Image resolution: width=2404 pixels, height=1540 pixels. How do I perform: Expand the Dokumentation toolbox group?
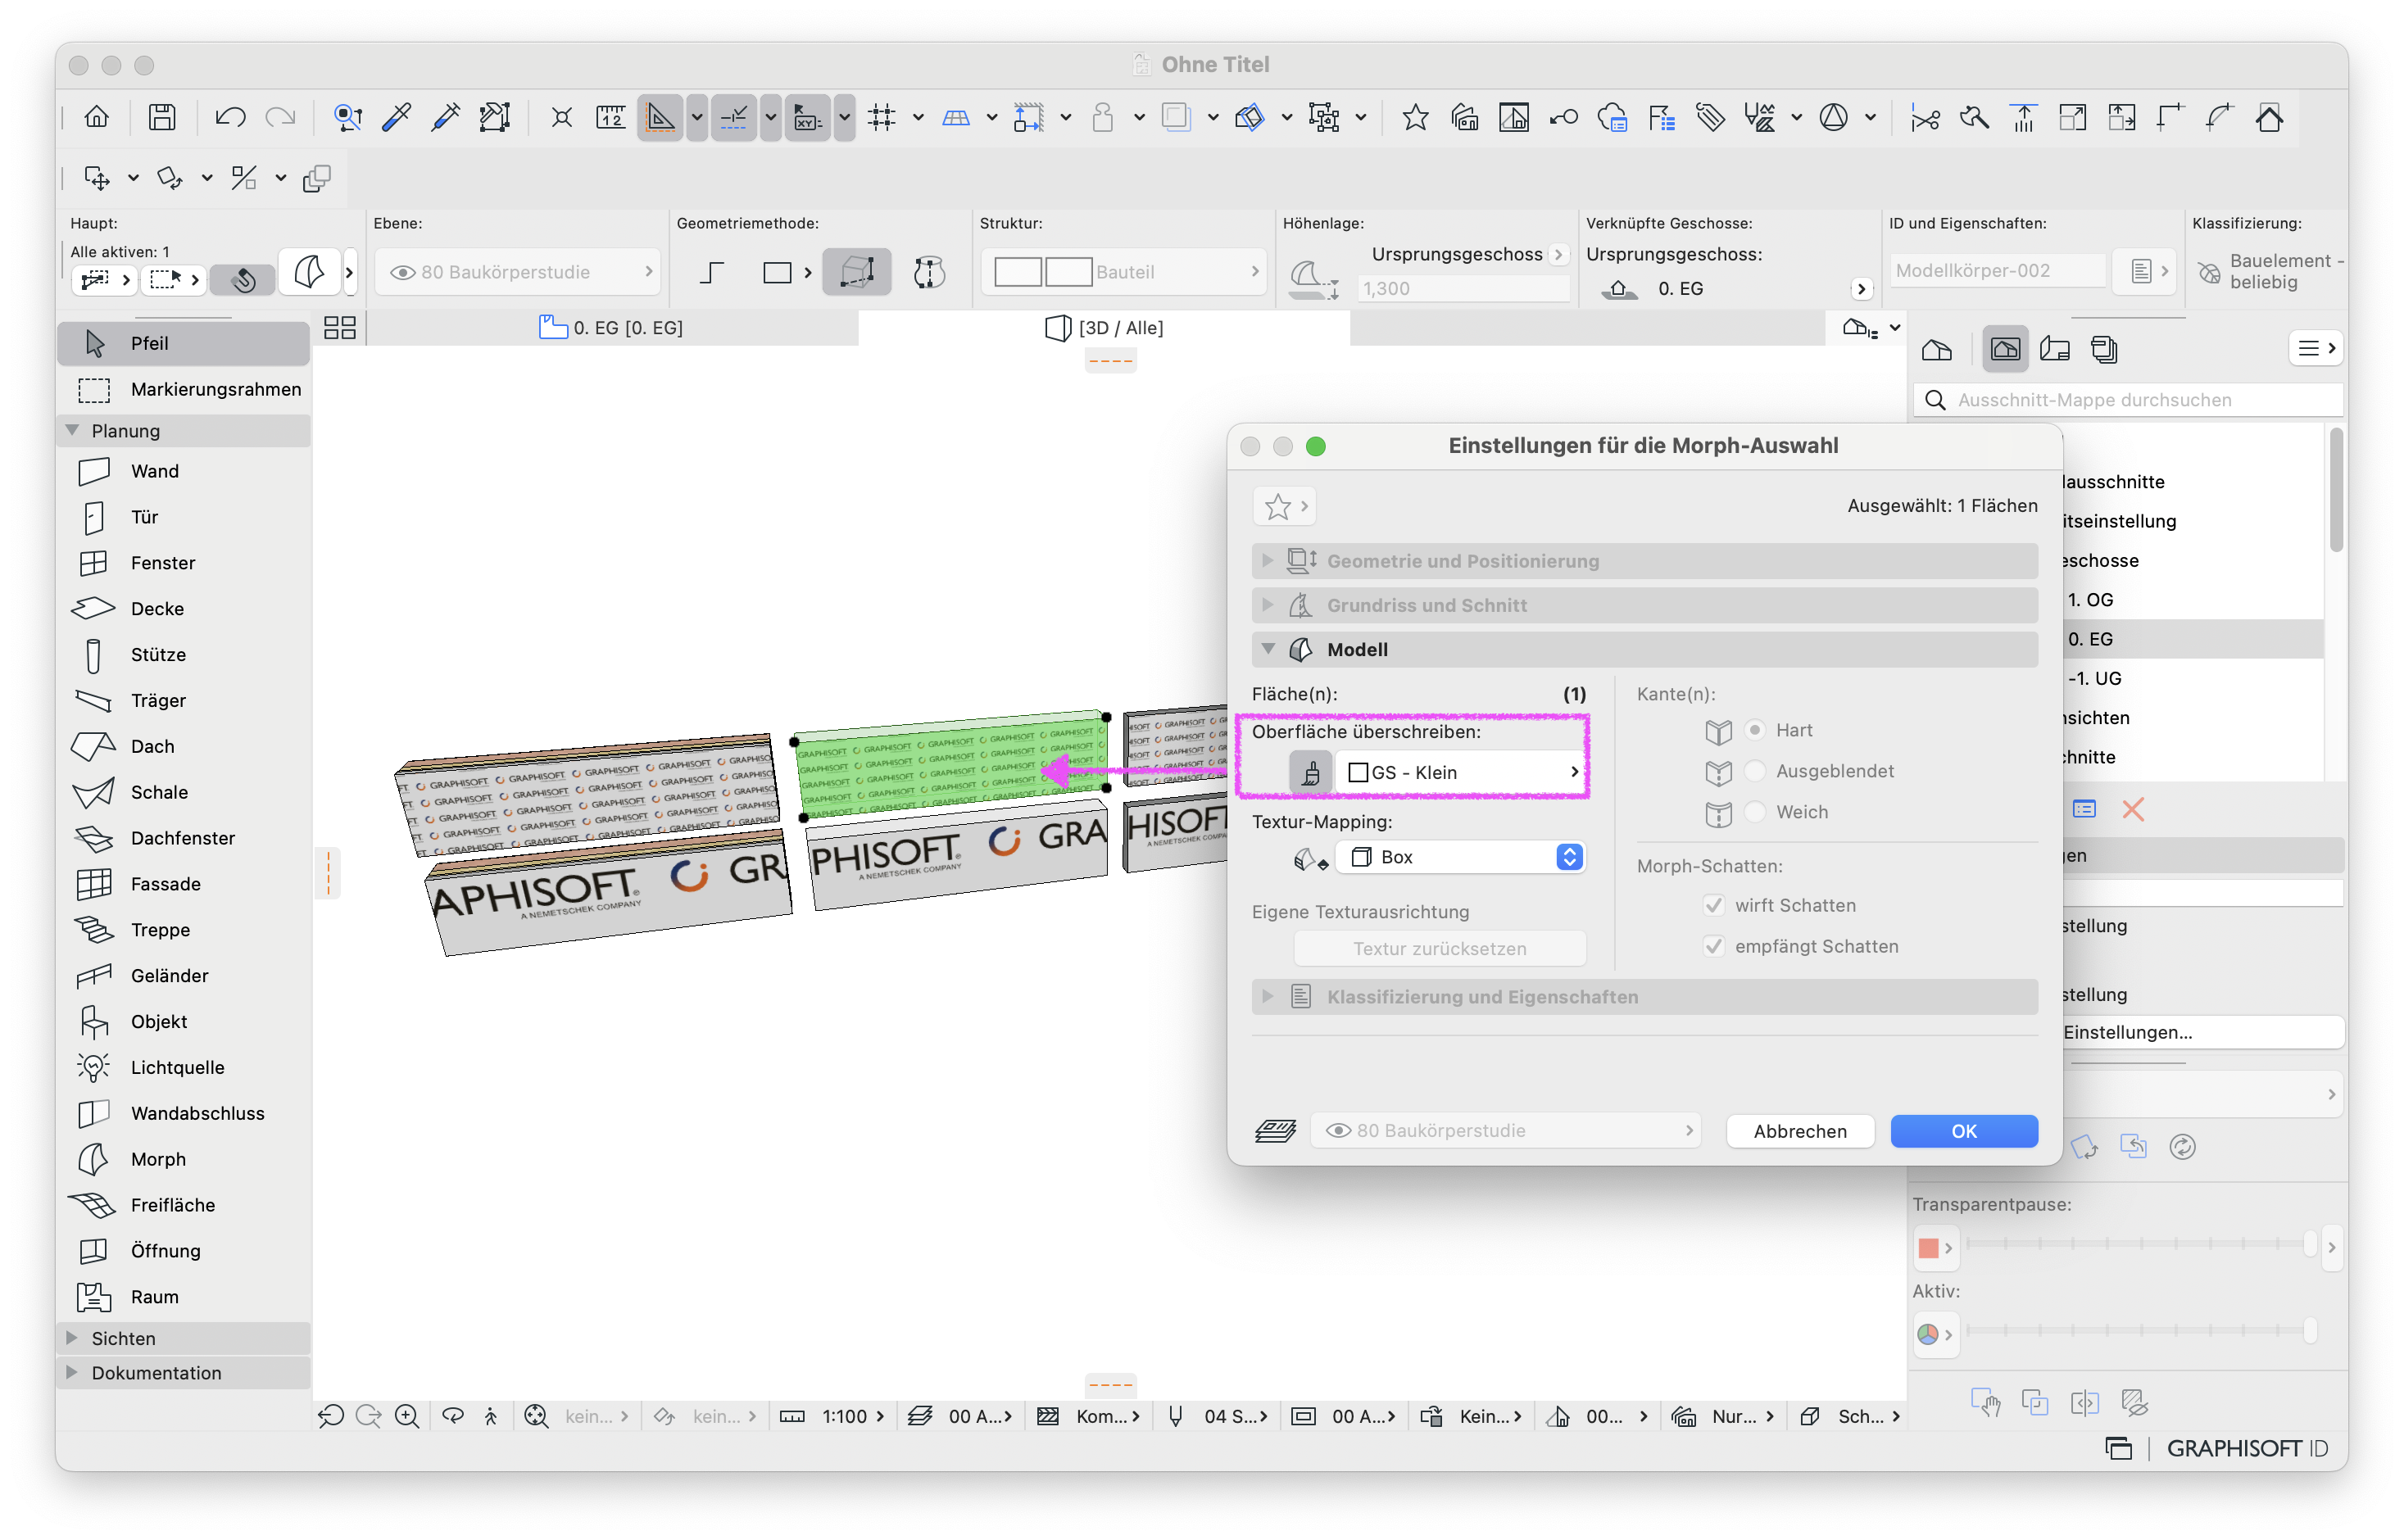coord(72,1373)
